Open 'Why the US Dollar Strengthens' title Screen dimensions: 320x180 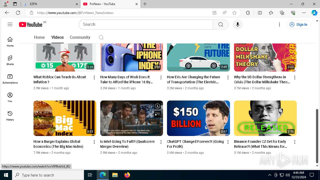click(x=262, y=79)
